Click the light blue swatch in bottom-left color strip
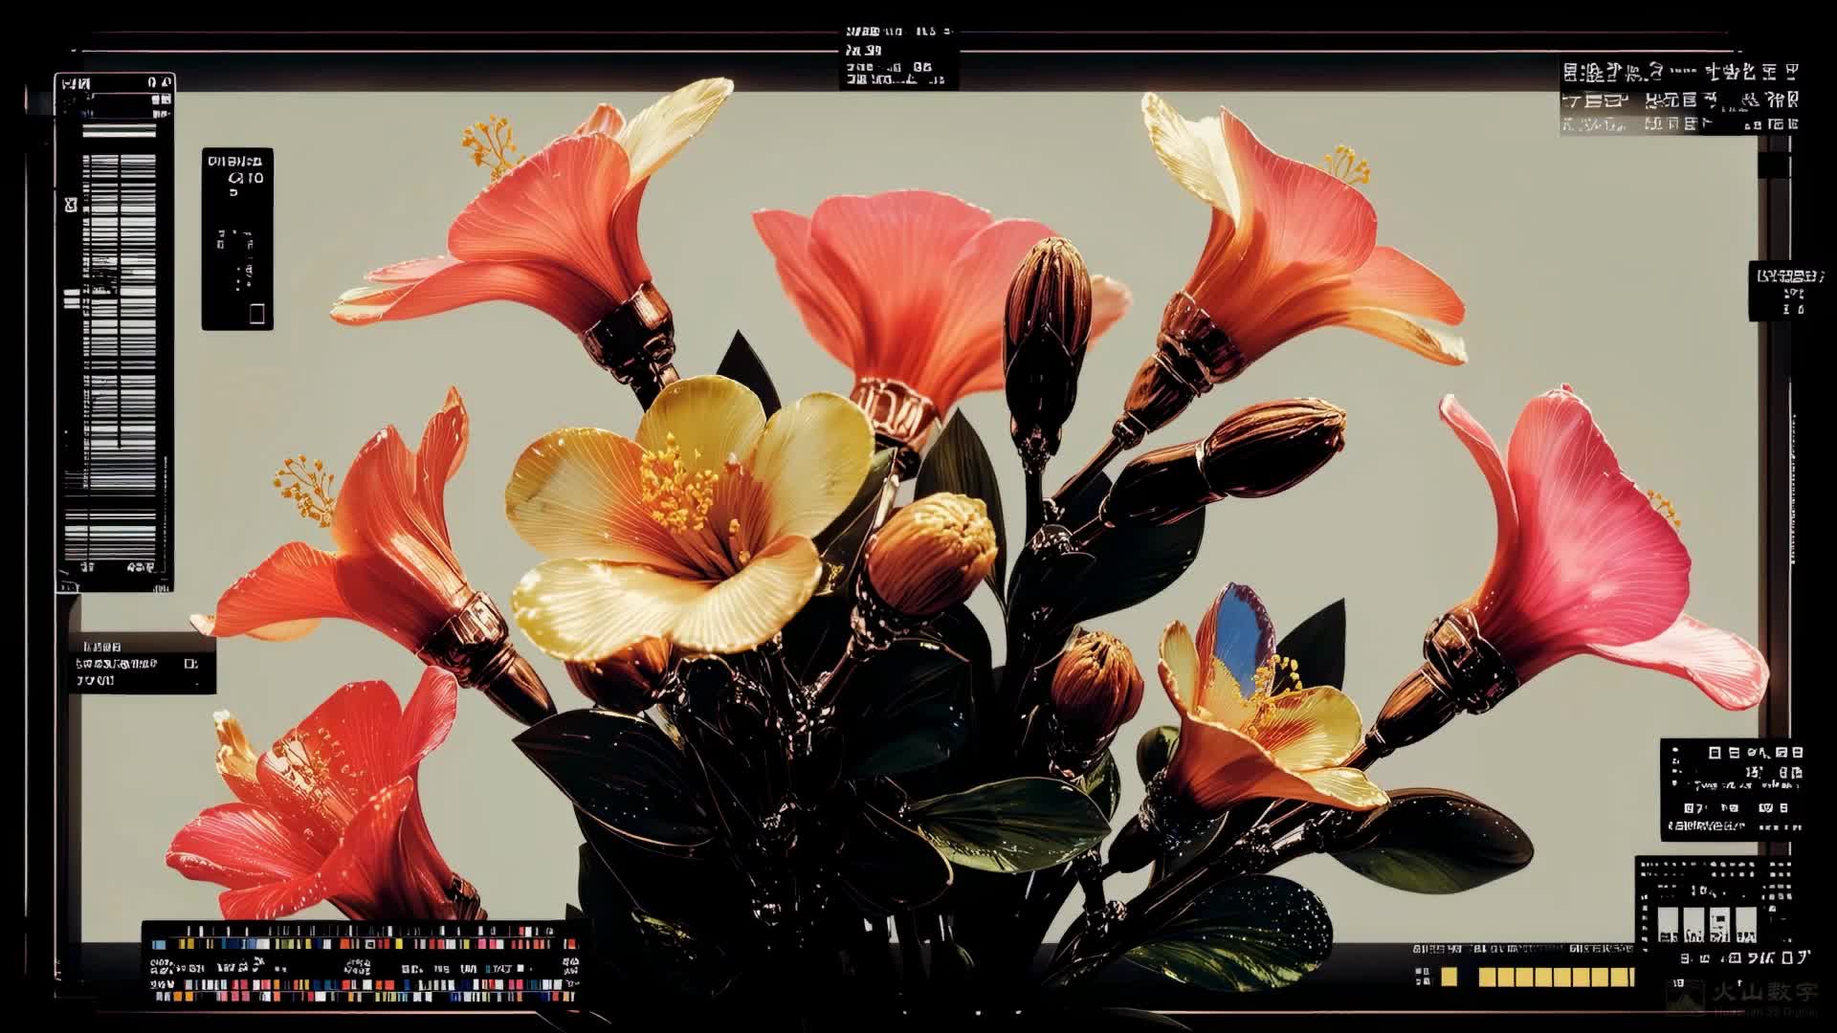The height and width of the screenshot is (1033, 1837). [159, 944]
